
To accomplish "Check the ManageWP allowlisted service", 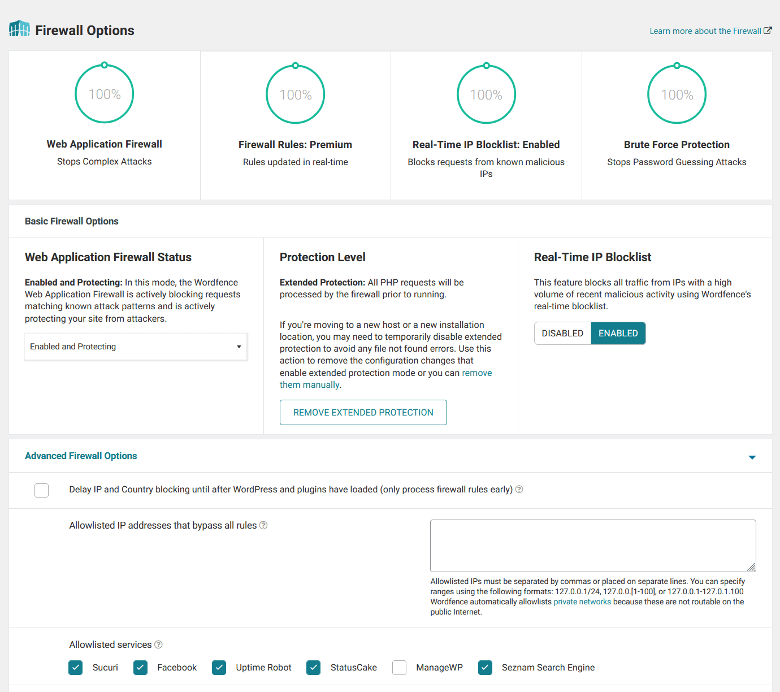I will 399,668.
